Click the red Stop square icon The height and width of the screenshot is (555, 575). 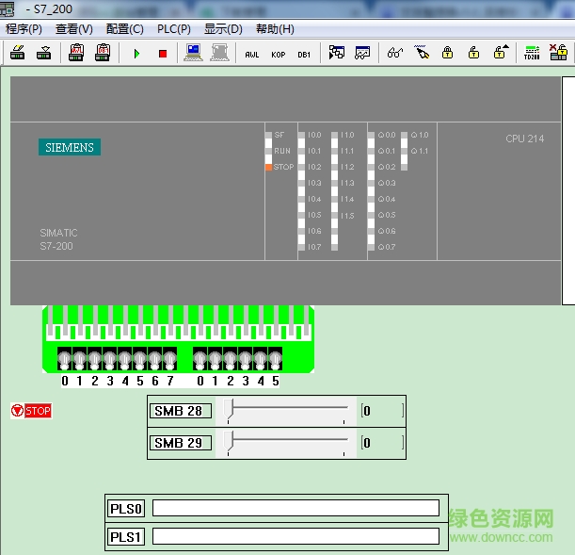point(162,54)
